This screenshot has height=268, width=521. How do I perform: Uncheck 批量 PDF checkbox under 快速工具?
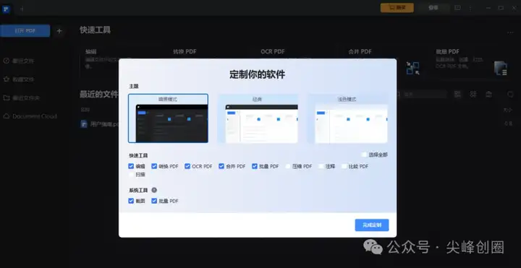pos(255,166)
